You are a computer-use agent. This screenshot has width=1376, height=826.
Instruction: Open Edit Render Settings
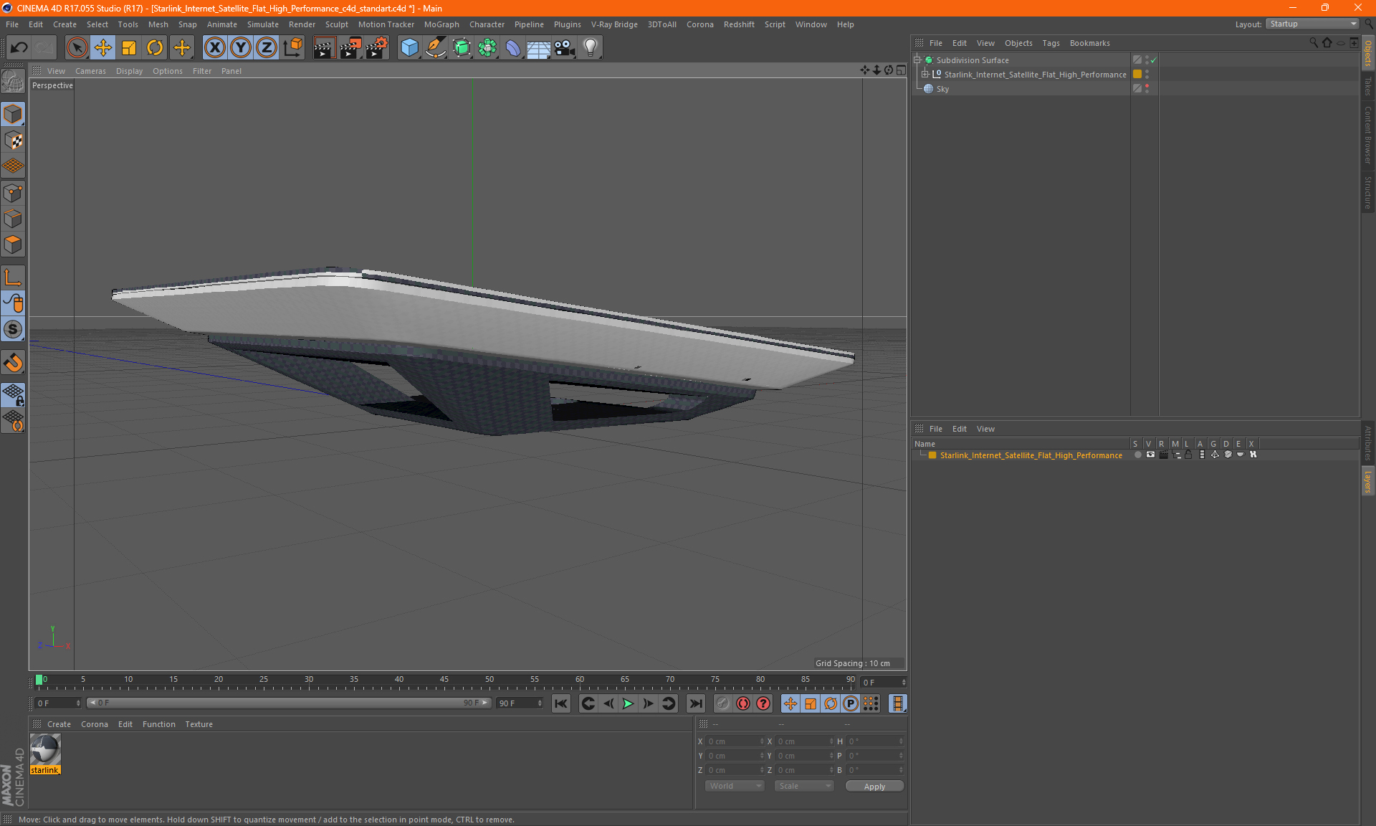pos(377,48)
